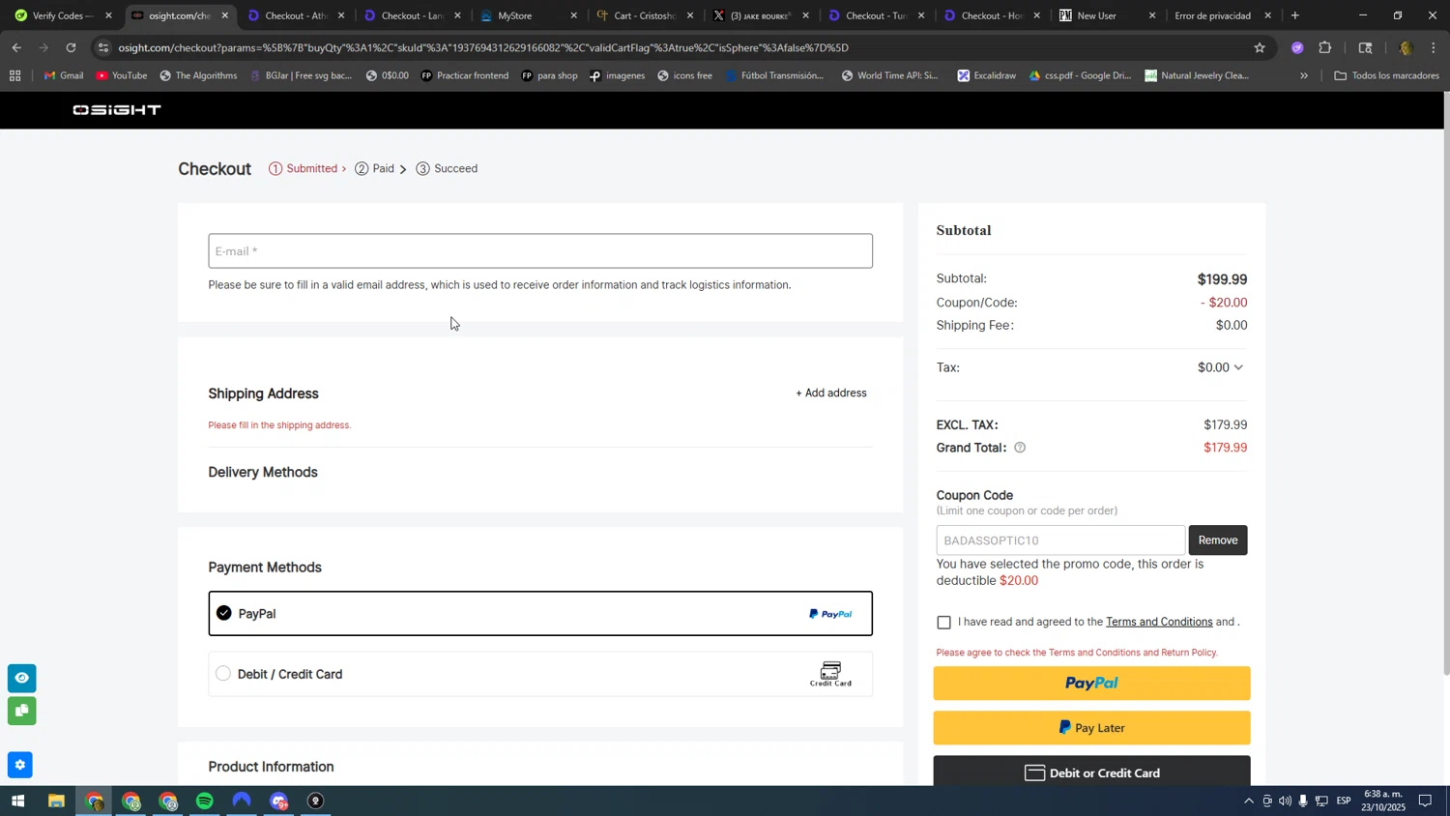Click the credit card icon in payment methods

coord(830,674)
